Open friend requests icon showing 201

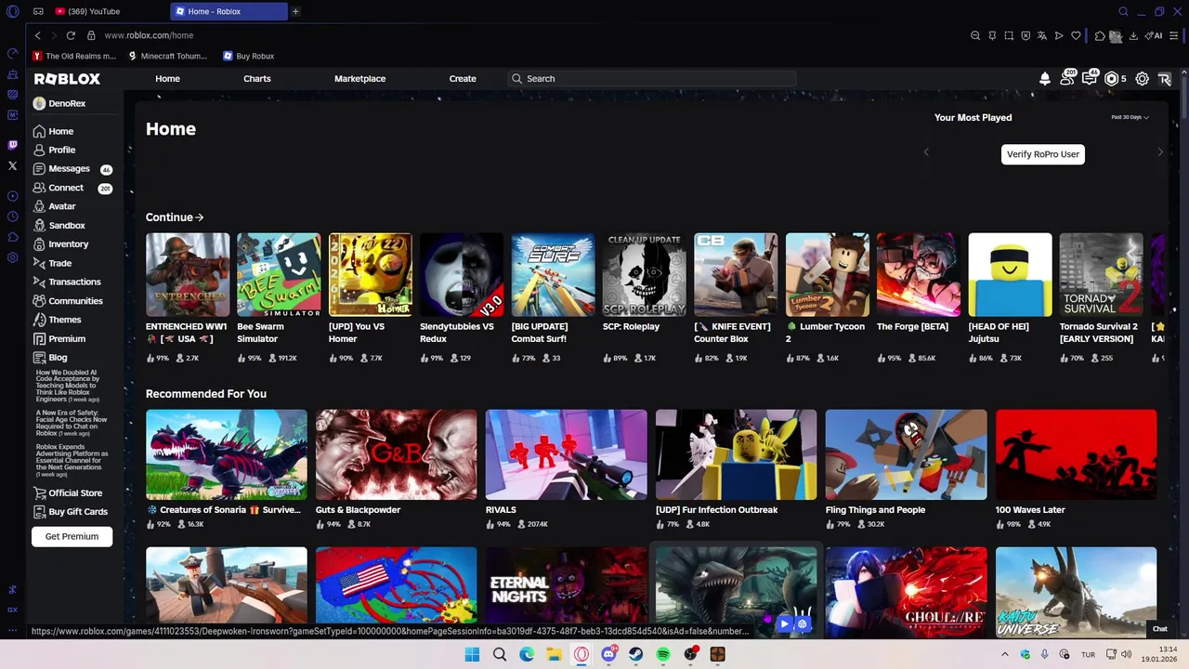click(x=1067, y=79)
